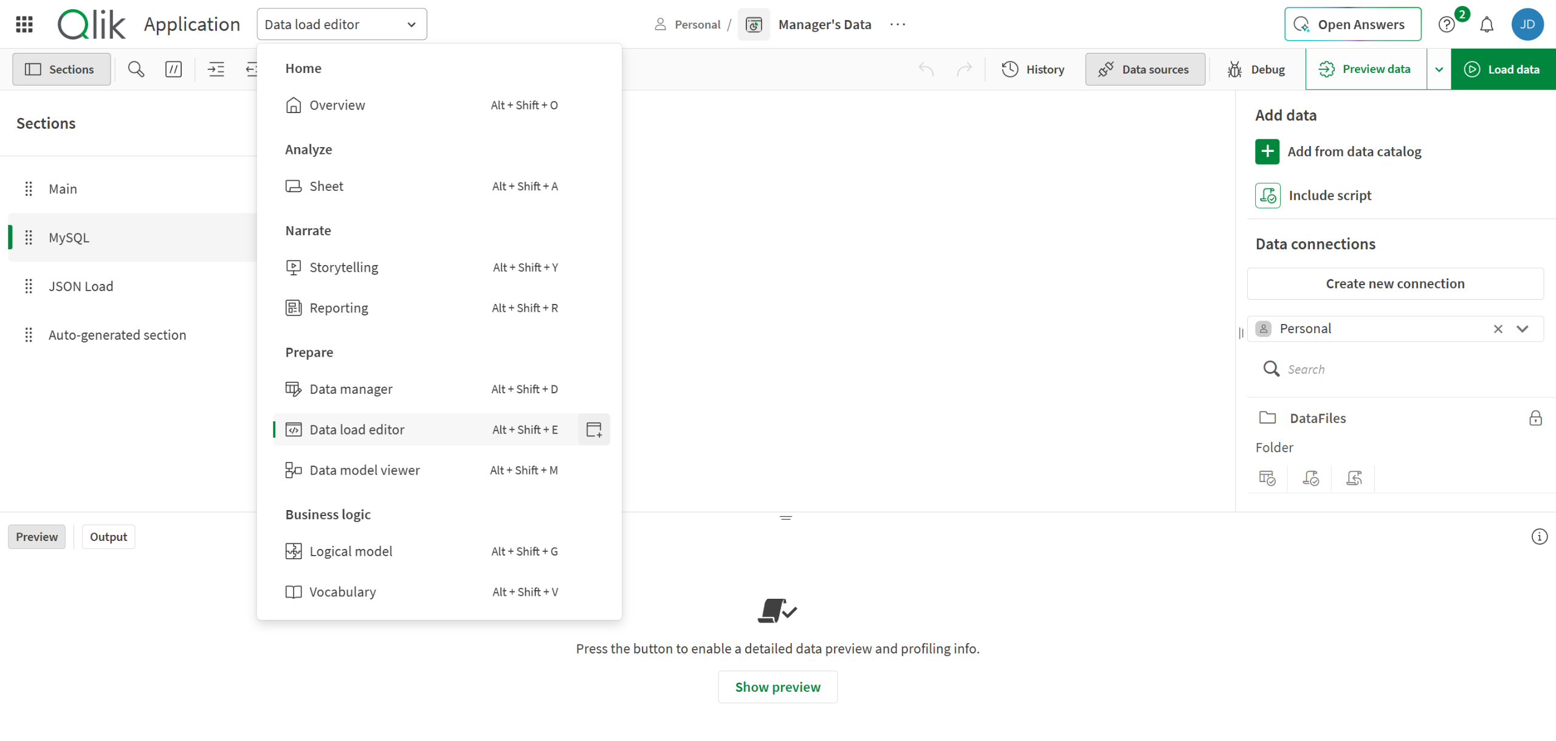Click the search magnifier toolbar icon
1556x741 pixels.
click(x=136, y=69)
